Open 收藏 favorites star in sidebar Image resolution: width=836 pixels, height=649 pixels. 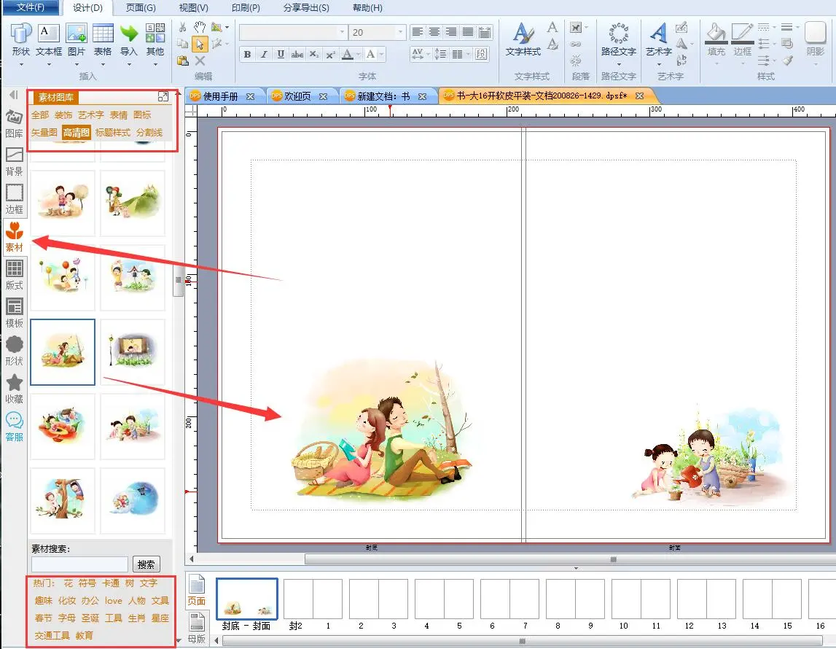coord(14,389)
